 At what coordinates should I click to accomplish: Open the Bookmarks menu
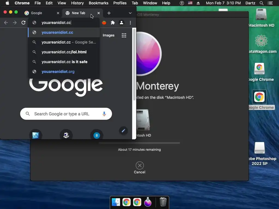(x=99, y=3)
